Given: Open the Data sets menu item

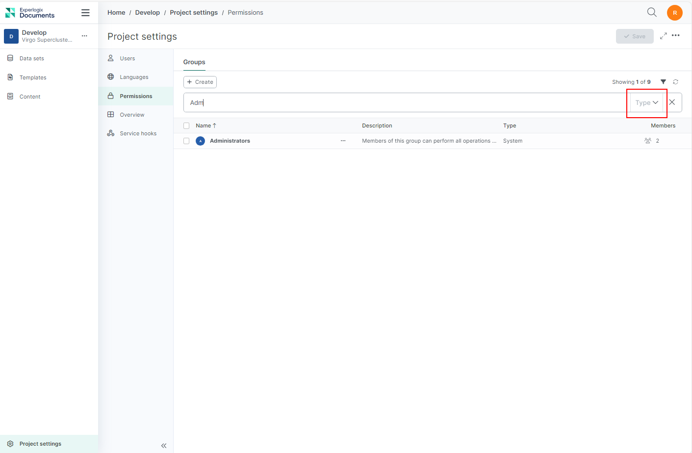Looking at the screenshot, I should pos(49,58).
